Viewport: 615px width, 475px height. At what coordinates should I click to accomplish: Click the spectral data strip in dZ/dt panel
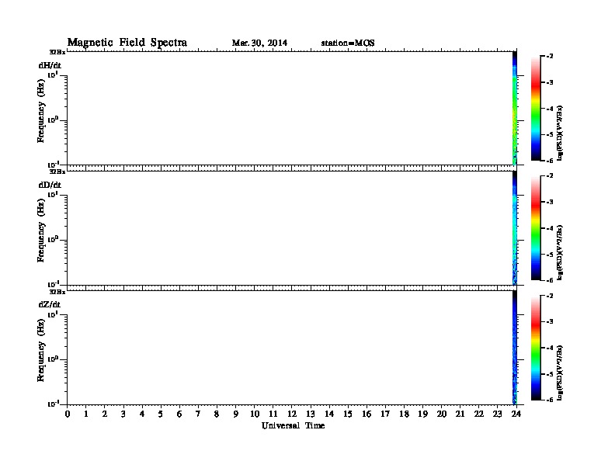(x=515, y=348)
